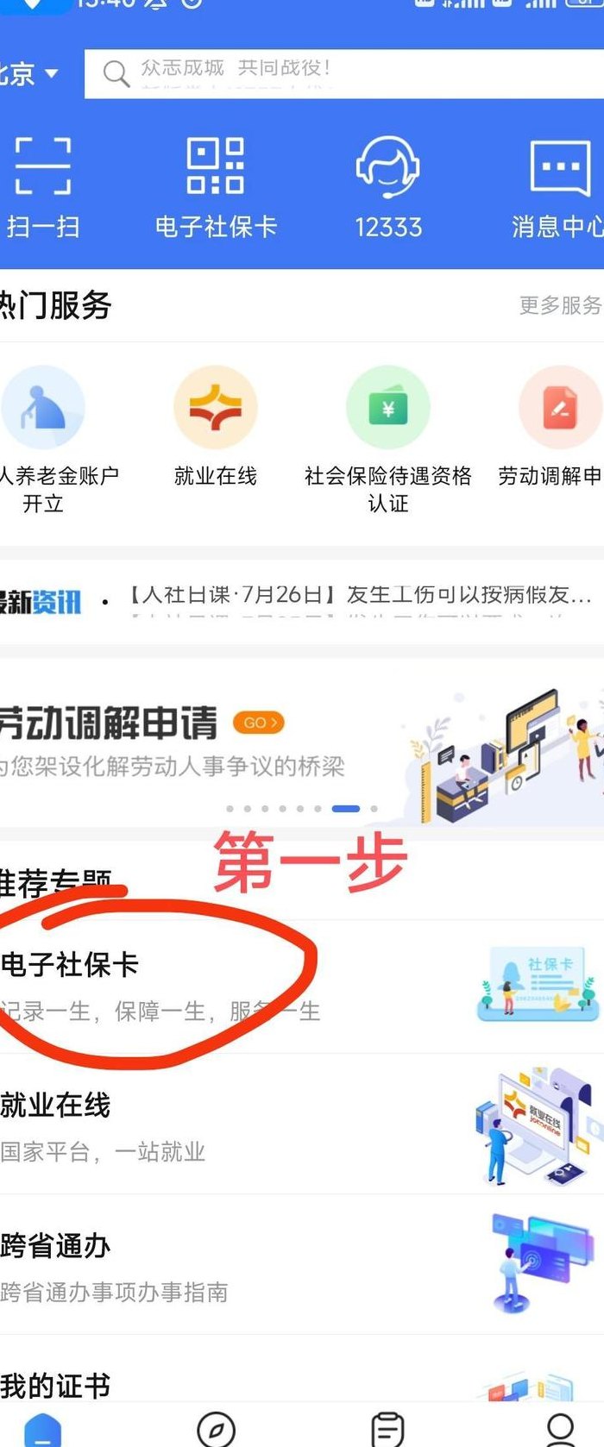Viewport: 604px width, 1447px height.
Task: Tap the orange GO button on banner
Action: pyautogui.click(x=258, y=723)
